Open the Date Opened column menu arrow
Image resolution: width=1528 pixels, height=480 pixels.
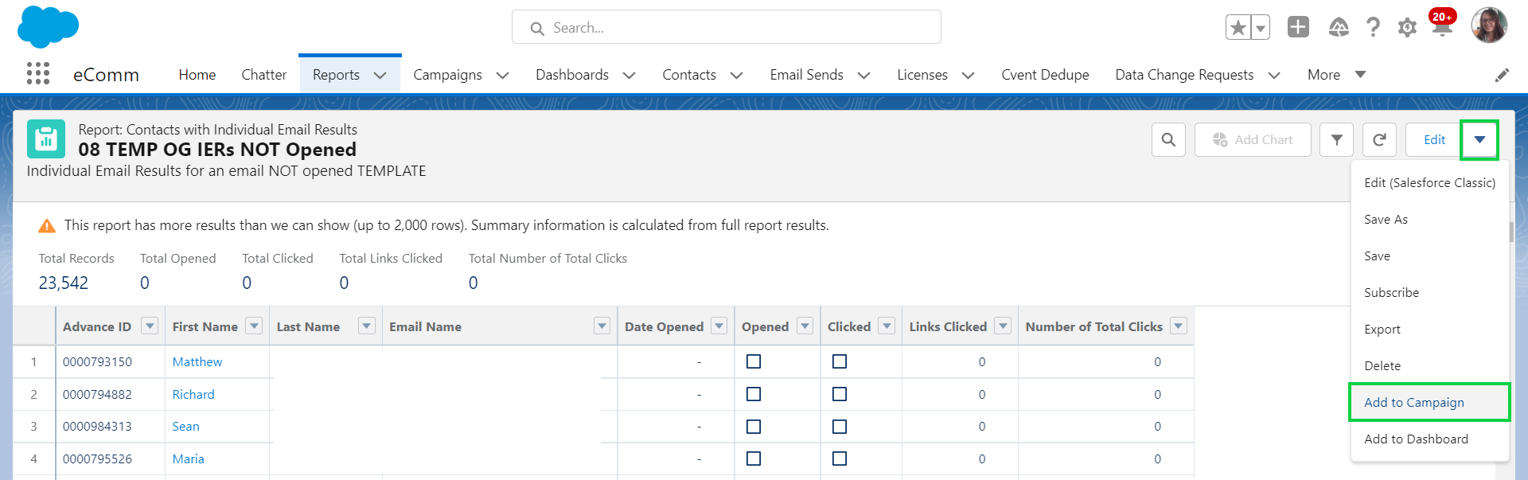coord(719,326)
